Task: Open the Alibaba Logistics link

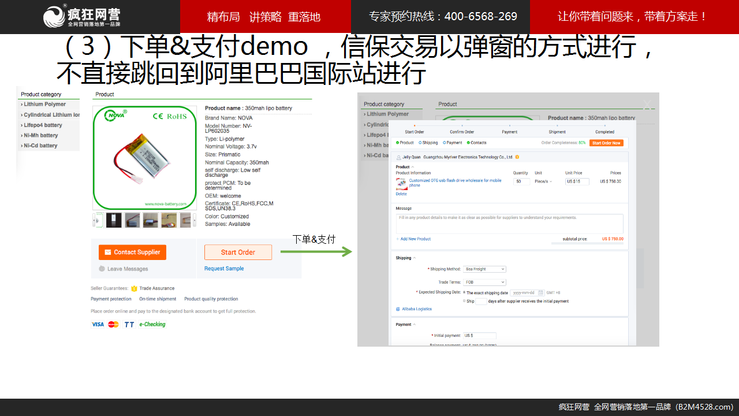Action: (417, 309)
